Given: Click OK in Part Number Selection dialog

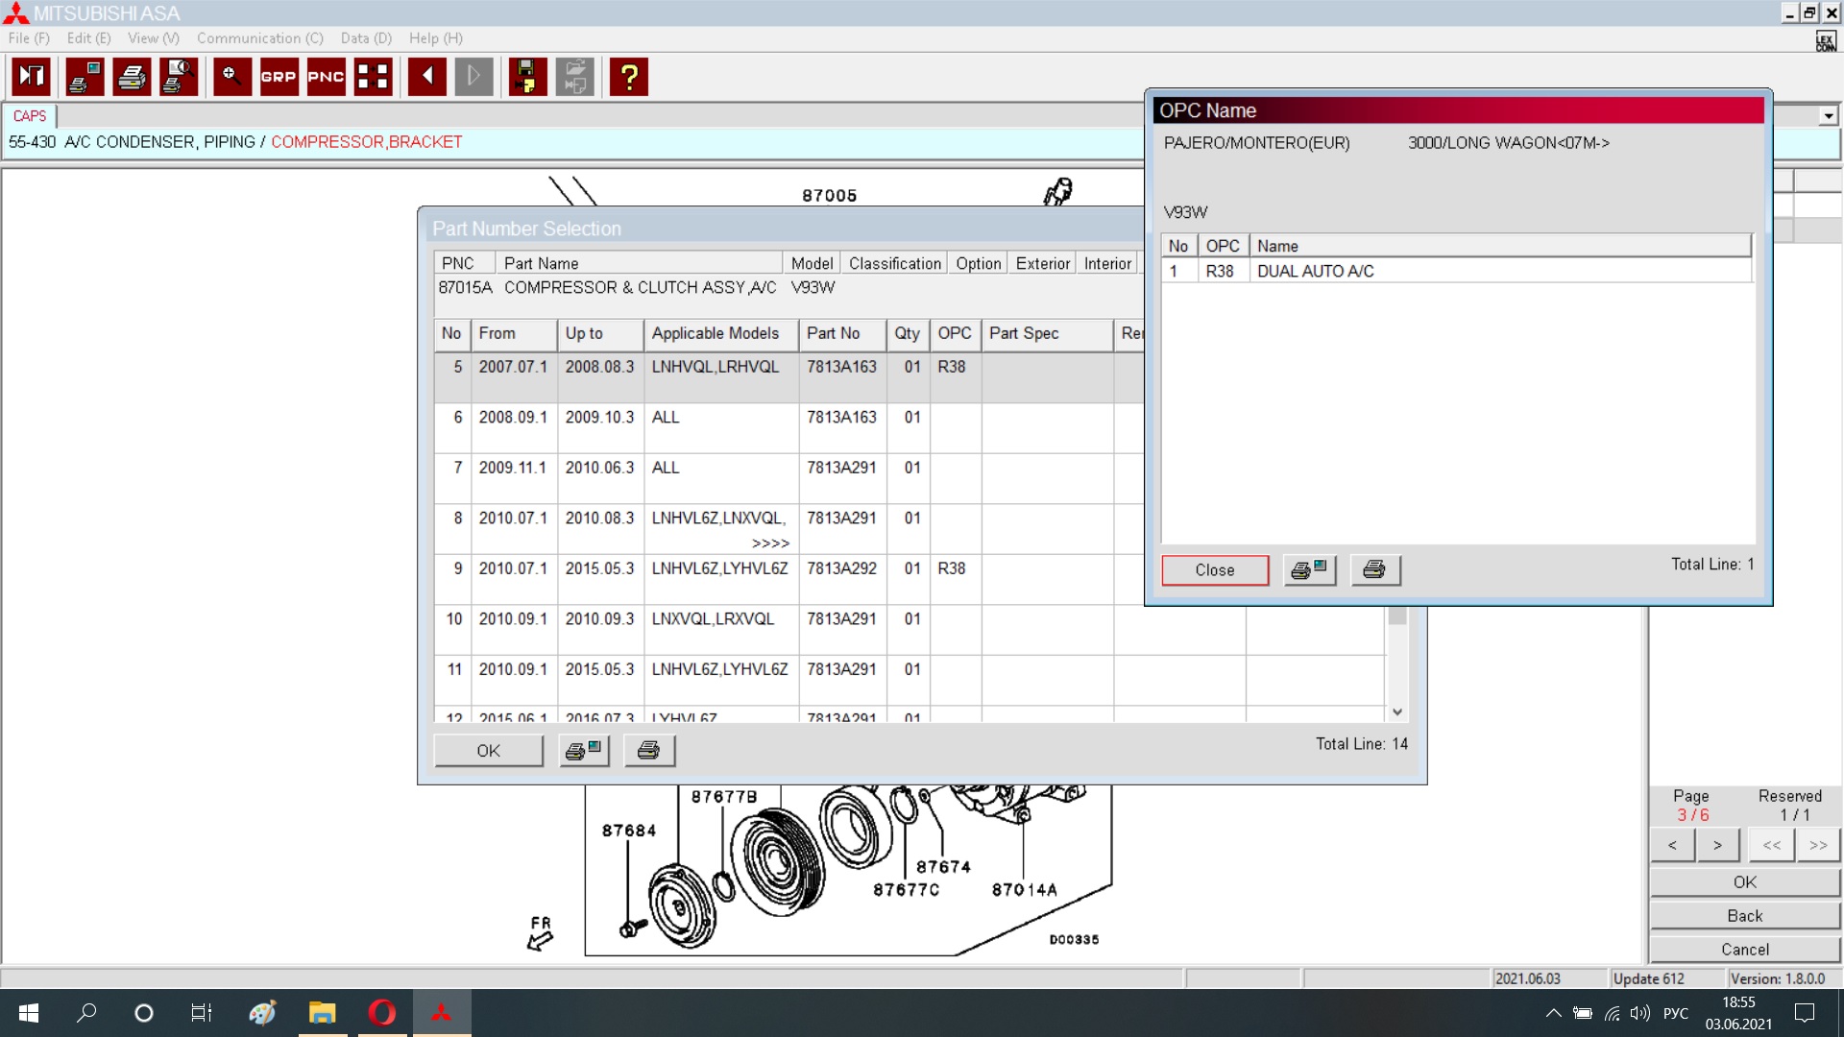Looking at the screenshot, I should click(488, 751).
